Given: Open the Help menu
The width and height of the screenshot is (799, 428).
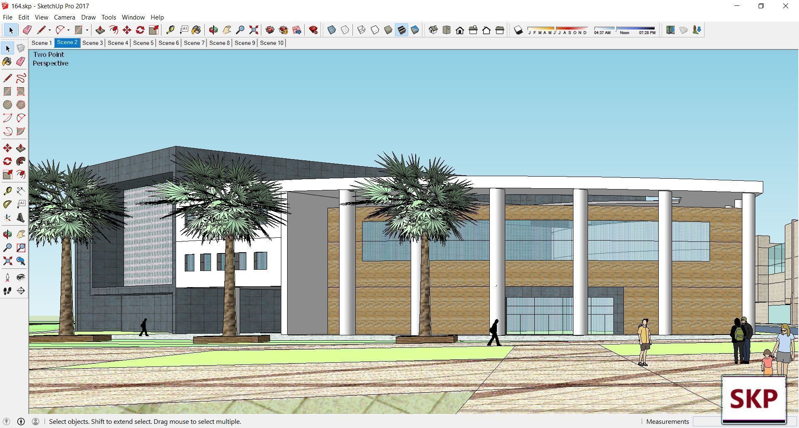Looking at the screenshot, I should tap(157, 17).
